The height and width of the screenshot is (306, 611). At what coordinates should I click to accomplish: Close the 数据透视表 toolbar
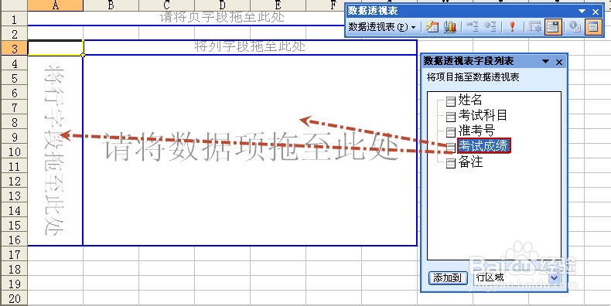pyautogui.click(x=596, y=12)
